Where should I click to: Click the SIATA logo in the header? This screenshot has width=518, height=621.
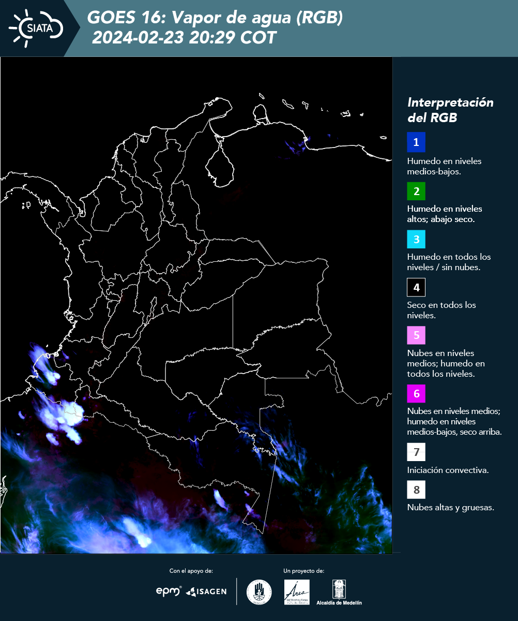36,28
